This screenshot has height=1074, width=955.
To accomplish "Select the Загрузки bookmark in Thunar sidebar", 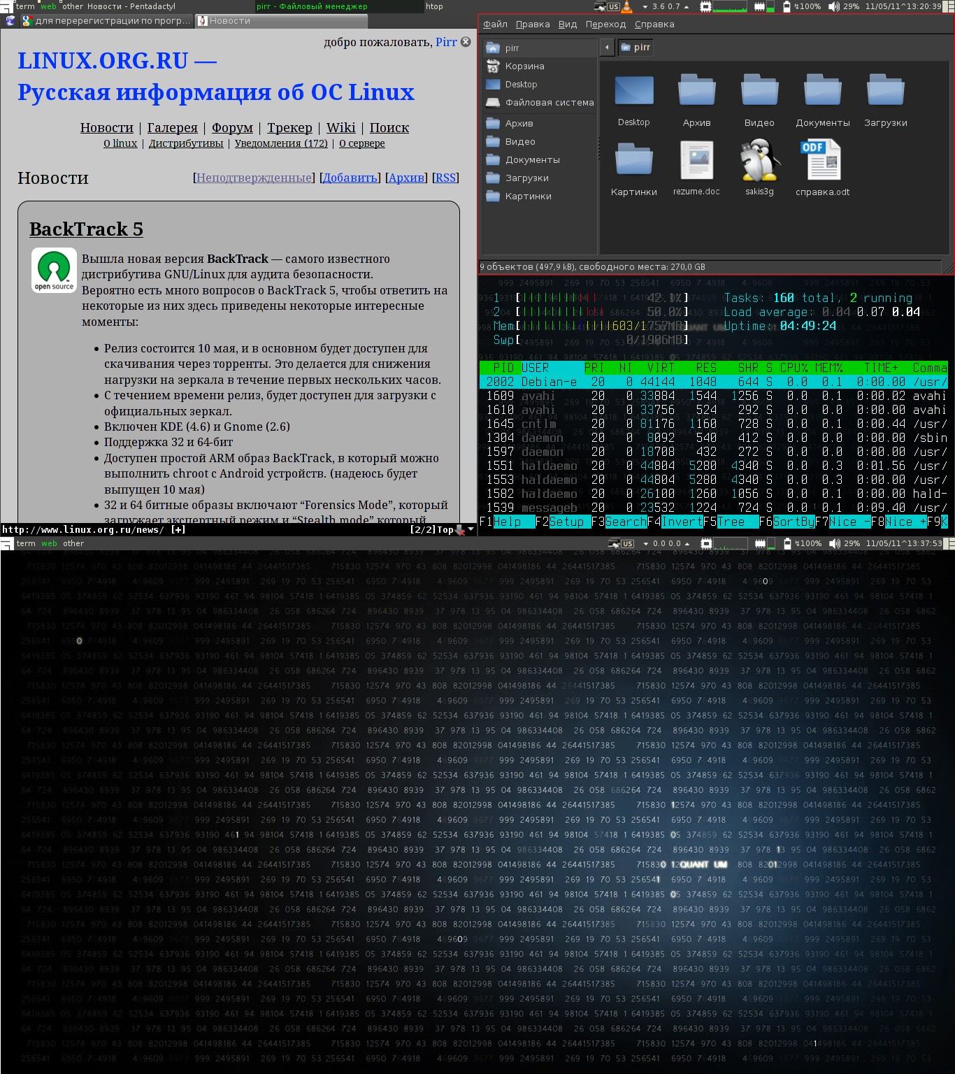I will tap(539, 178).
